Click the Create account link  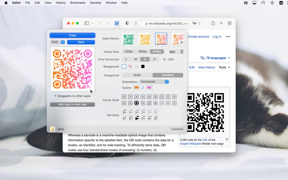pyautogui.click(x=198, y=37)
